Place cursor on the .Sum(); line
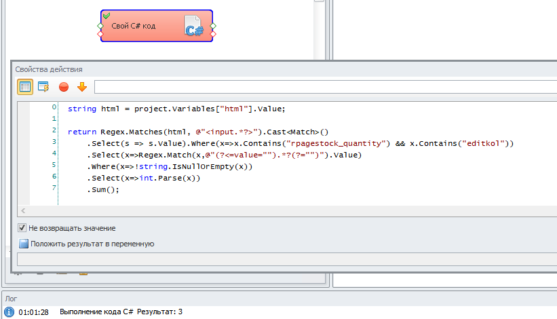This screenshot has width=557, height=319. point(103,189)
